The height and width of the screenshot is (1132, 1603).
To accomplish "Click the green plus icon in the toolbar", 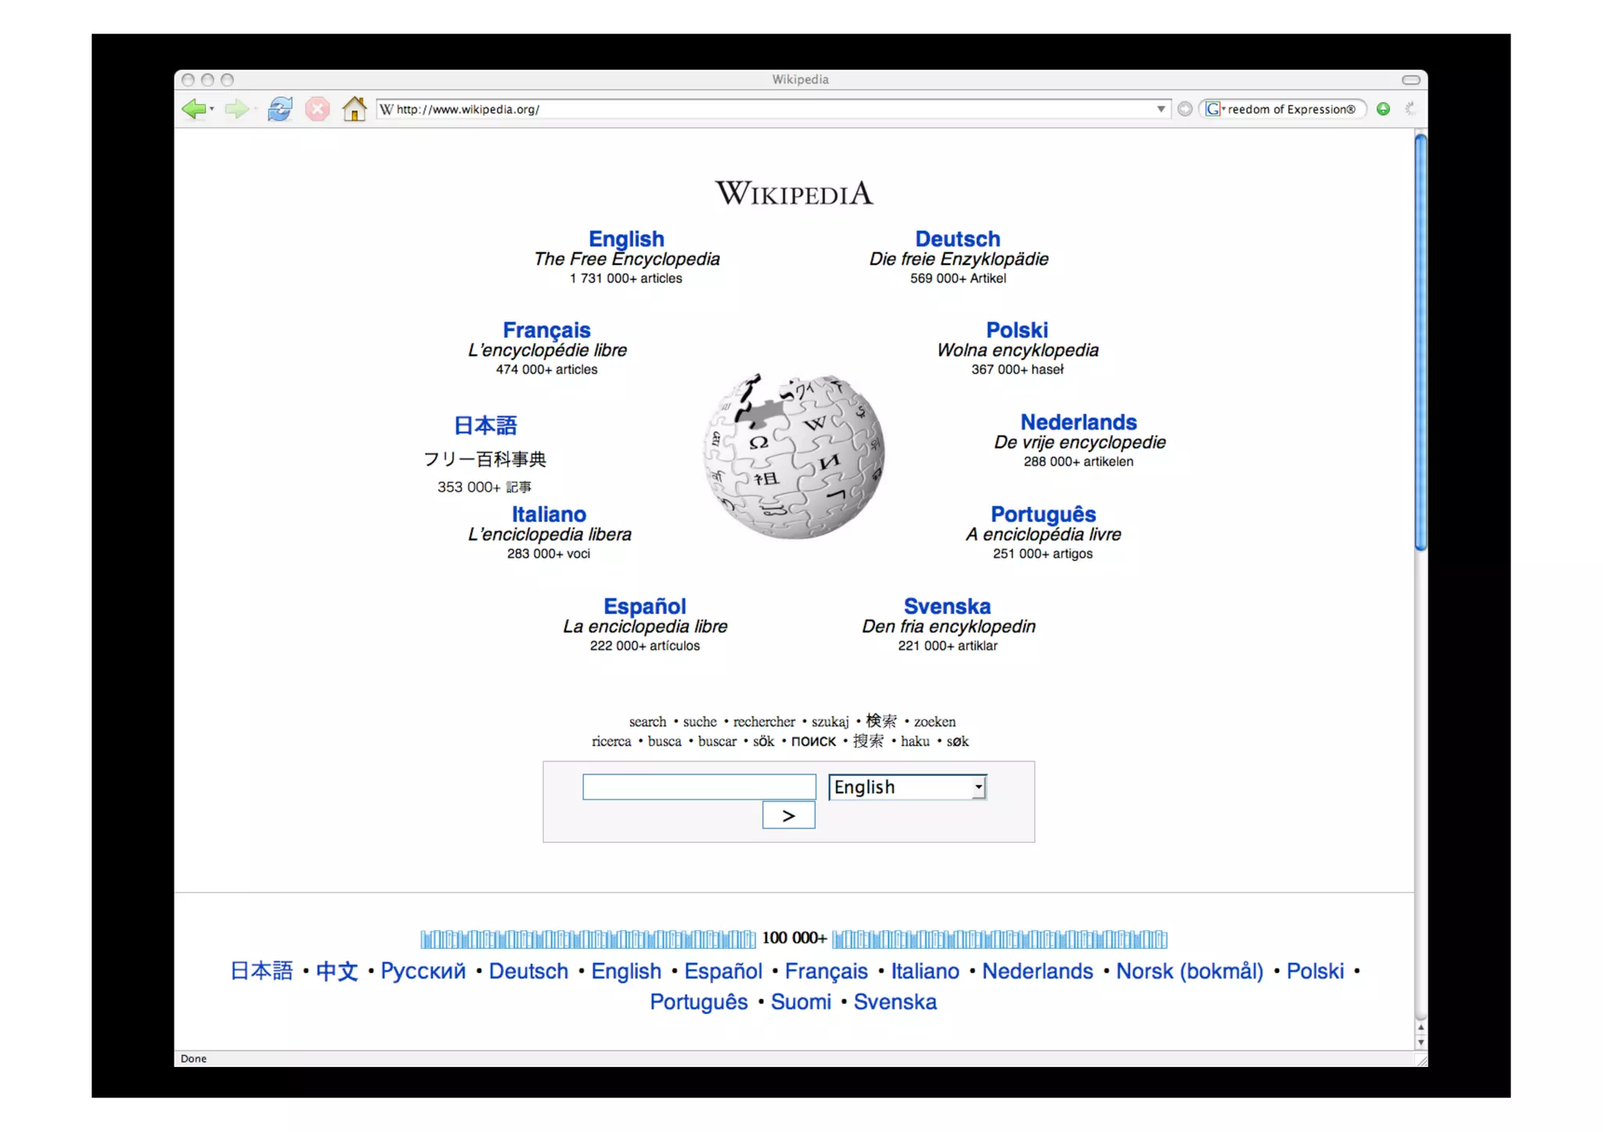I will [x=1383, y=109].
